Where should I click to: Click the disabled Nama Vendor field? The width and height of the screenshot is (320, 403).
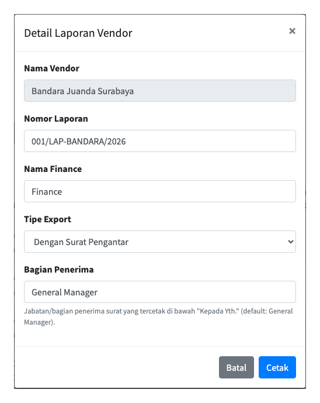point(160,91)
